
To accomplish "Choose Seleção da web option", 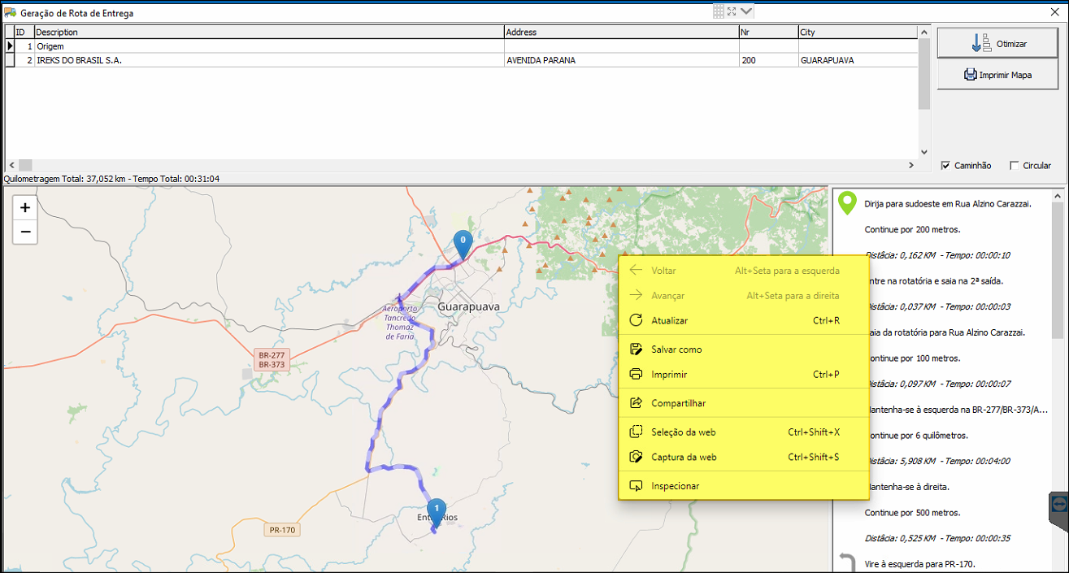I will point(743,432).
